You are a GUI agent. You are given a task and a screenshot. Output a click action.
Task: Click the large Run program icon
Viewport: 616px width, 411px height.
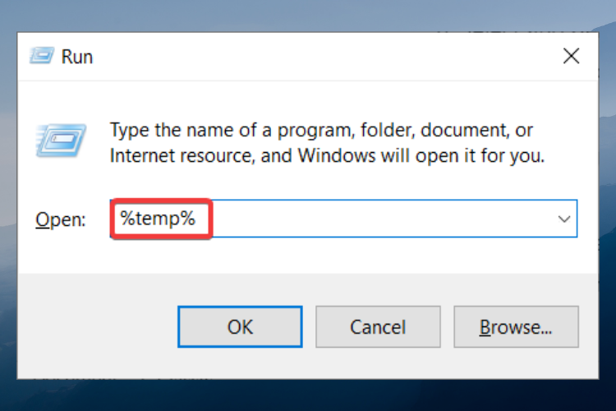click(61, 141)
